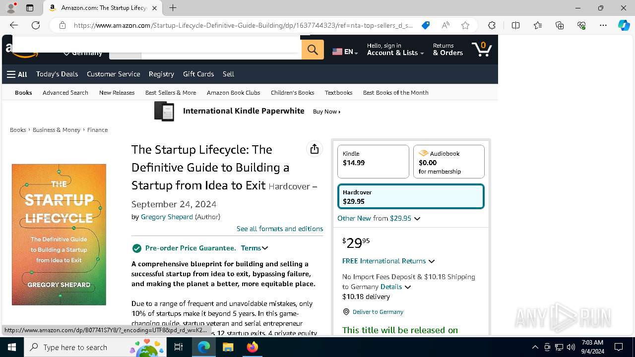The height and width of the screenshot is (357, 635).
Task: Expand Other New from $29.95 offers
Action: [x=379, y=218]
